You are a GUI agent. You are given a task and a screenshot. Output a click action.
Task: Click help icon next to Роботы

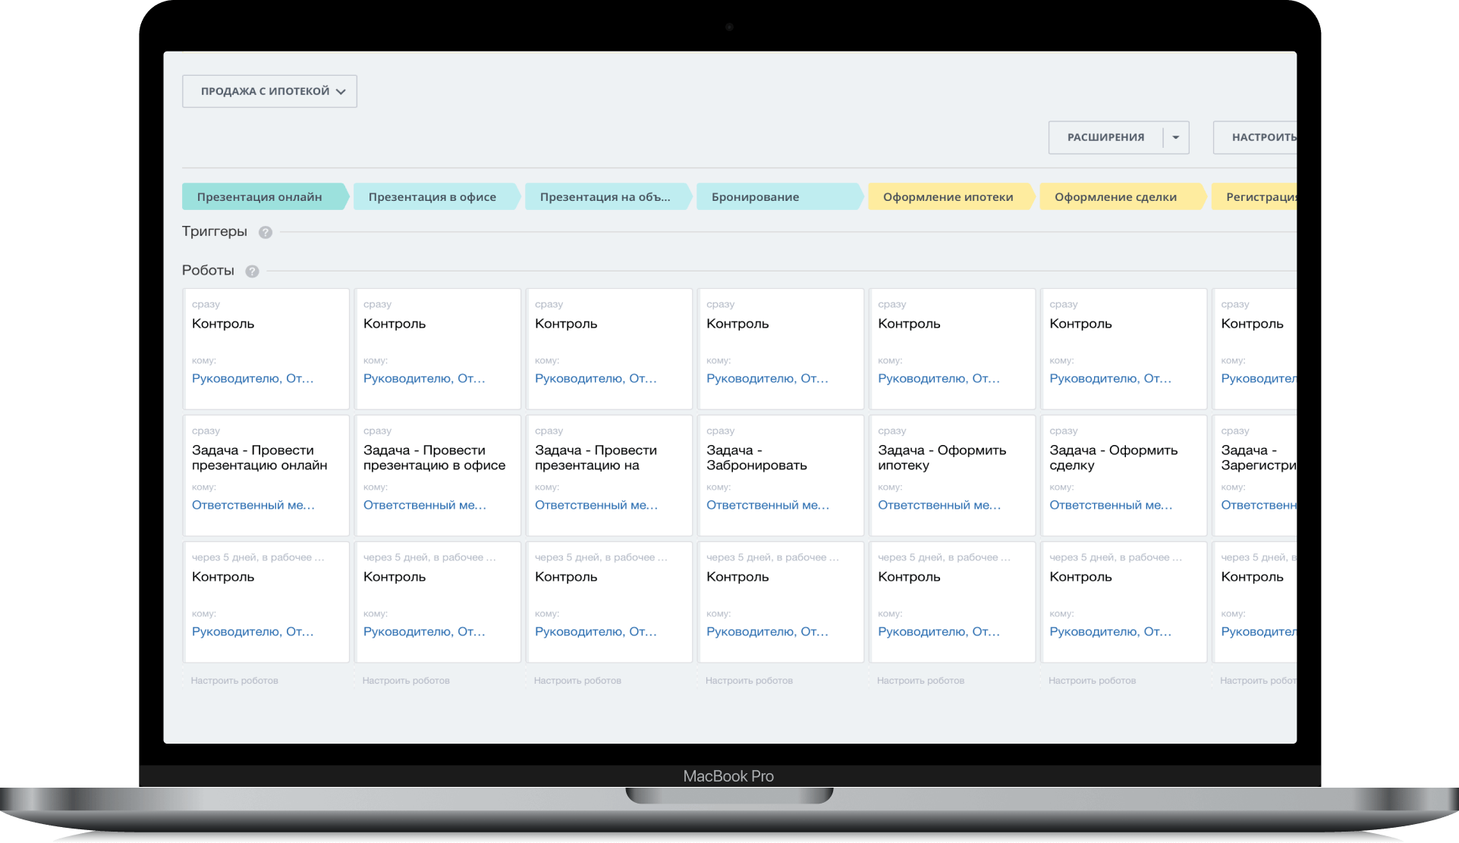click(x=252, y=271)
